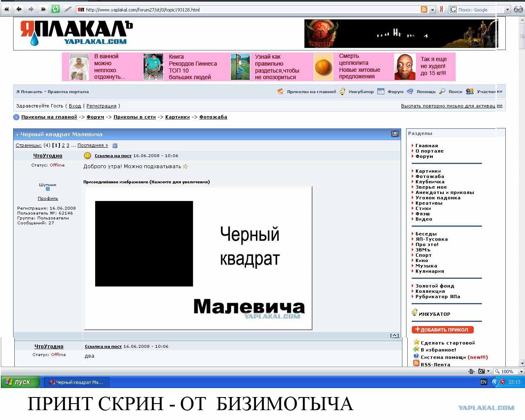The width and height of the screenshot is (525, 420).
Task: Open the Windows 'пуск' Start button
Action: click(21, 382)
